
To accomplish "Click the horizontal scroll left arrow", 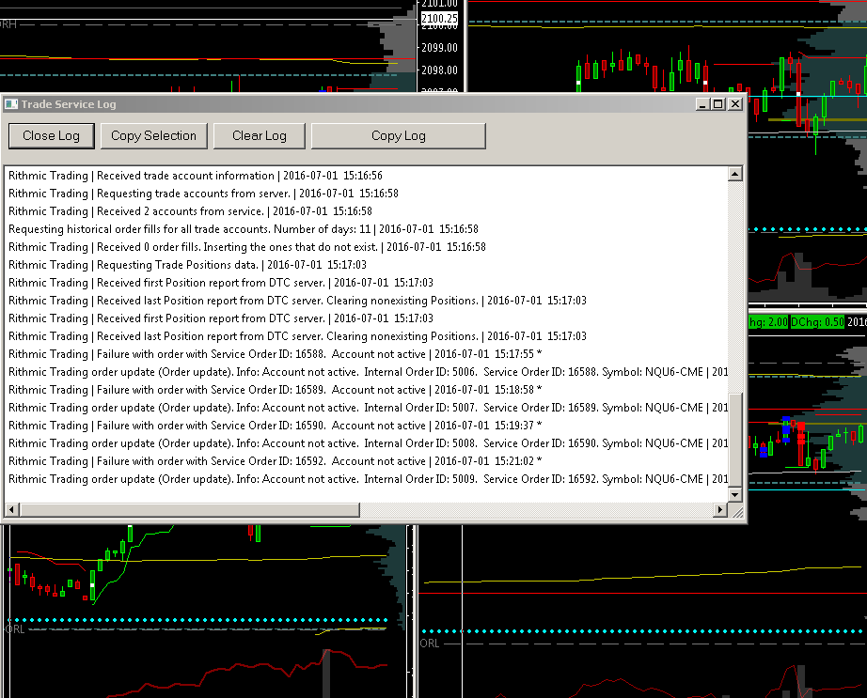I will coord(11,509).
